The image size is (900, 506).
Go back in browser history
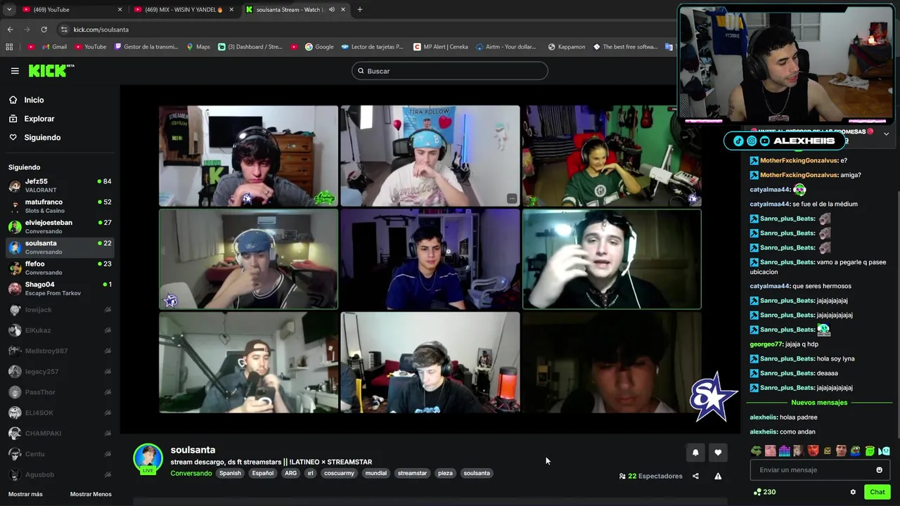pyautogui.click(x=10, y=30)
